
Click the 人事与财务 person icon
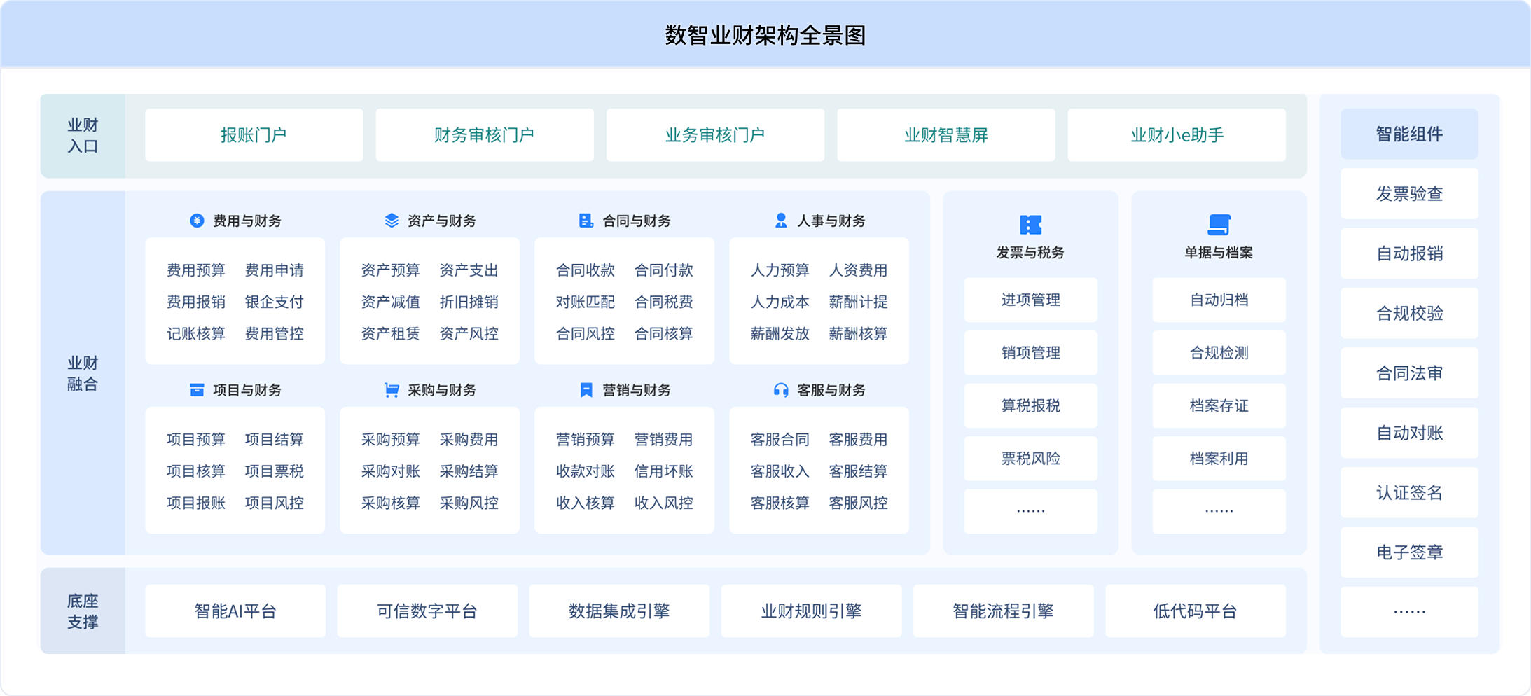pyautogui.click(x=781, y=221)
